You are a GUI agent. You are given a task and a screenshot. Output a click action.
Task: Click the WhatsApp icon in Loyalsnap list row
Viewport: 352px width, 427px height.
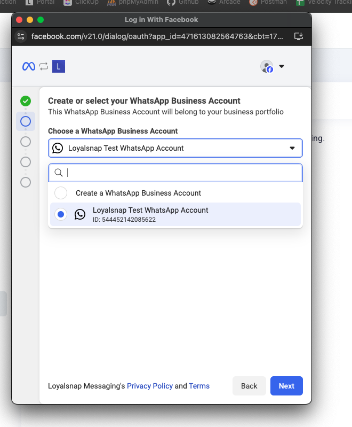coord(80,215)
